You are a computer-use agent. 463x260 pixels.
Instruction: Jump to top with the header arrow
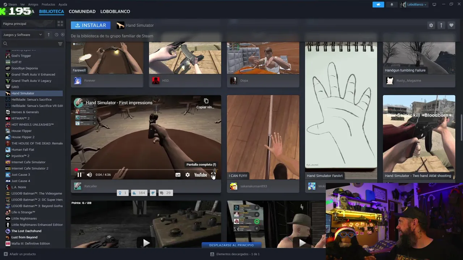(x=441, y=25)
